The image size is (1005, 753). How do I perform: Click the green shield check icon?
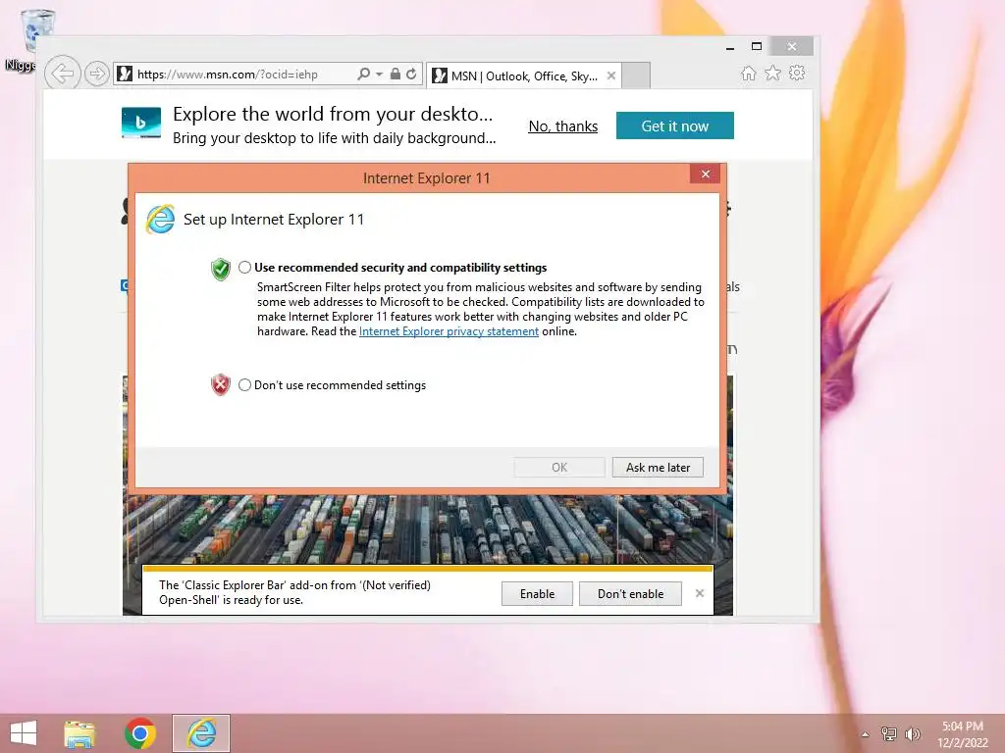coord(221,270)
